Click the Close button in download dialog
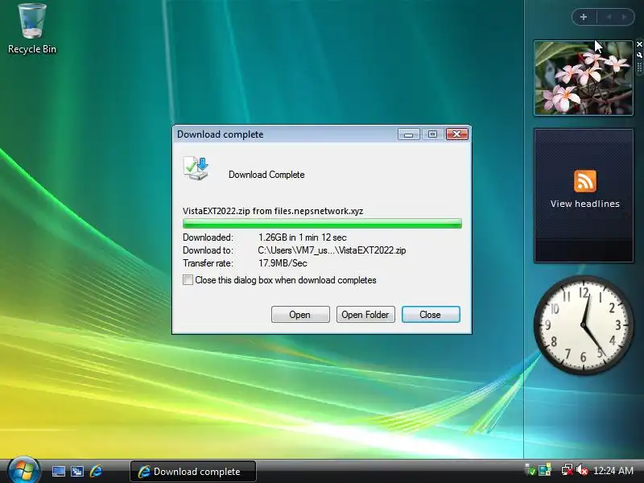 point(431,315)
